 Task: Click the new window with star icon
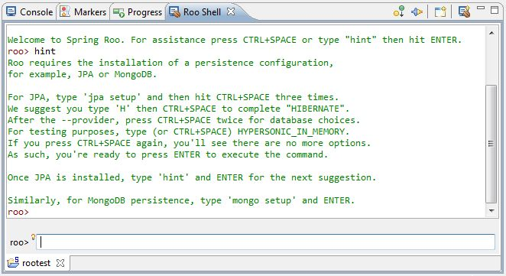(440, 12)
